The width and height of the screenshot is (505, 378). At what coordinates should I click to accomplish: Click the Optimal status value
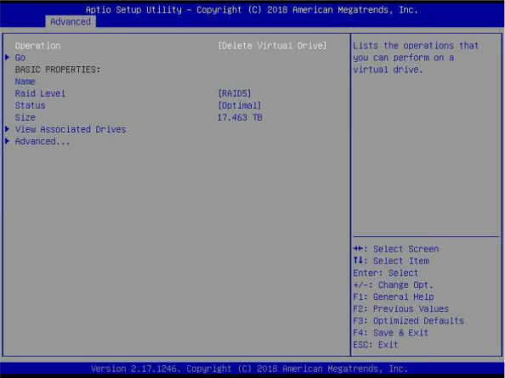[239, 105]
